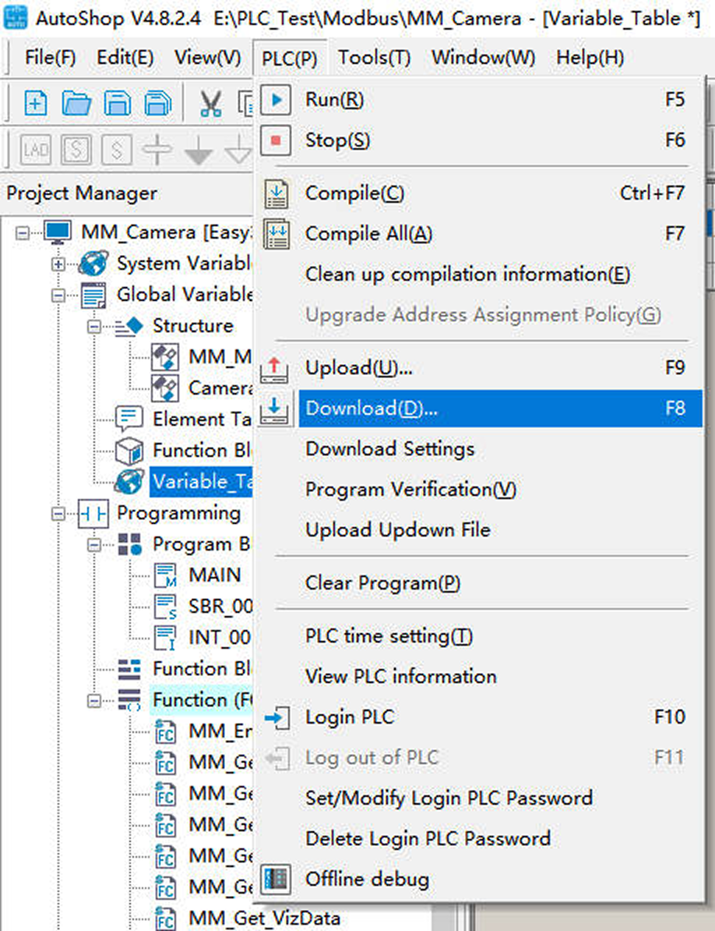The image size is (715, 931).
Task: Click the Function Block node below INT_00
Action: (202, 669)
